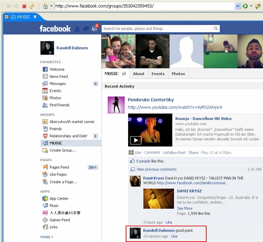Screen dimensions: 263x242
Task: Select the (2) MUSIC browser tab
Action: click(20, 17)
